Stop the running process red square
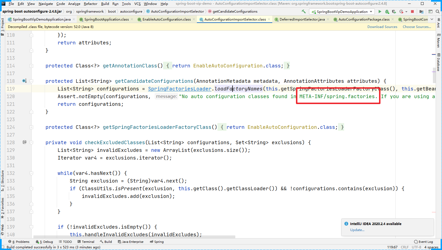 (x=412, y=12)
